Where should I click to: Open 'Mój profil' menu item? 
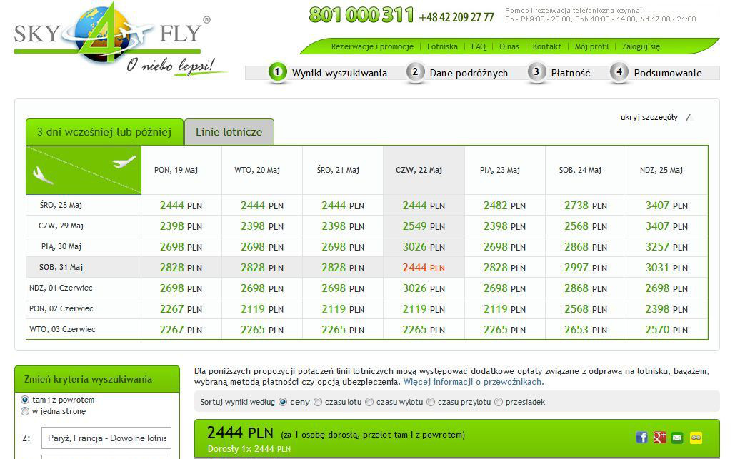pos(591,46)
